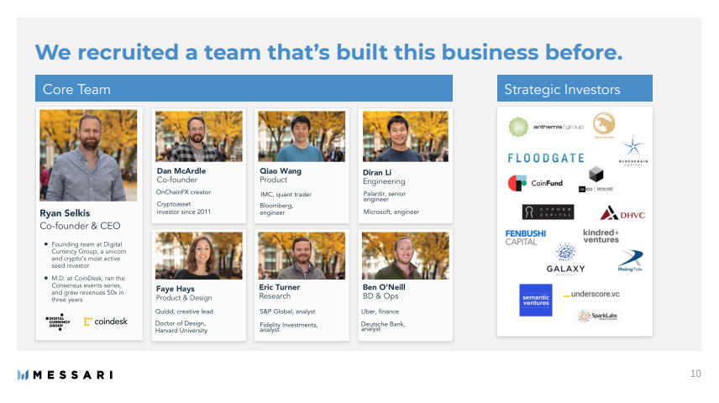Click the SparkLabs logo
Image resolution: width=719 pixels, height=403 pixels.
click(x=597, y=316)
